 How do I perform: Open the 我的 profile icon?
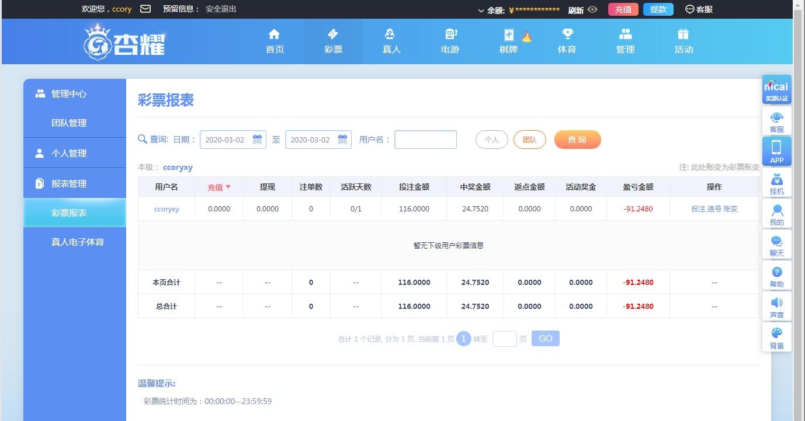[x=777, y=214]
